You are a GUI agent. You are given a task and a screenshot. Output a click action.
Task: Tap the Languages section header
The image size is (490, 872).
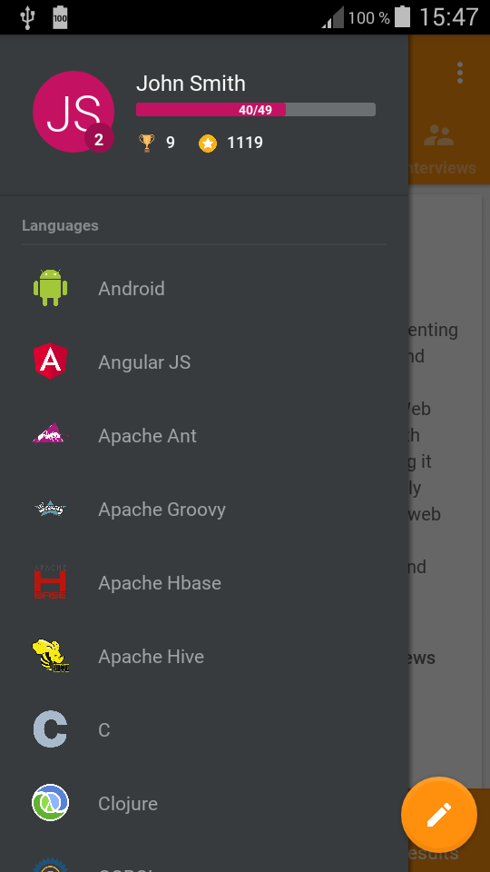[x=60, y=225]
